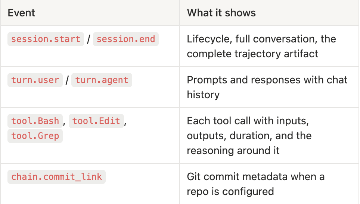360x204 pixels.
Task: Click the What it shows header
Action: pyautogui.click(x=221, y=13)
